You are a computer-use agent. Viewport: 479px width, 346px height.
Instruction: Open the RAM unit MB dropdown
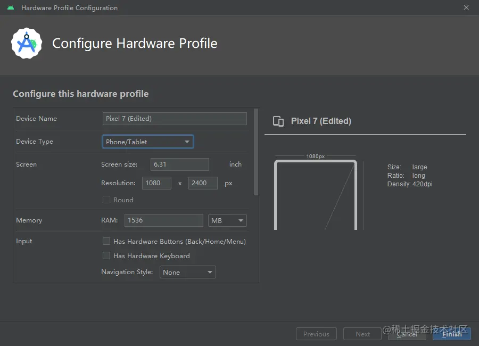pos(227,220)
